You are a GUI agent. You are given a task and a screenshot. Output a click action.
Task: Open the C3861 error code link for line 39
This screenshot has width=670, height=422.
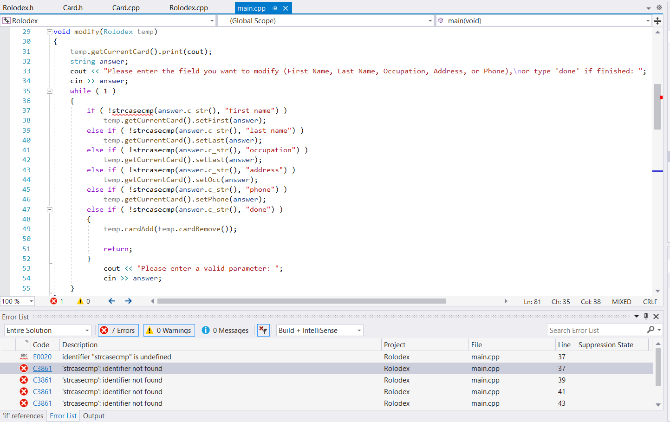pos(42,380)
